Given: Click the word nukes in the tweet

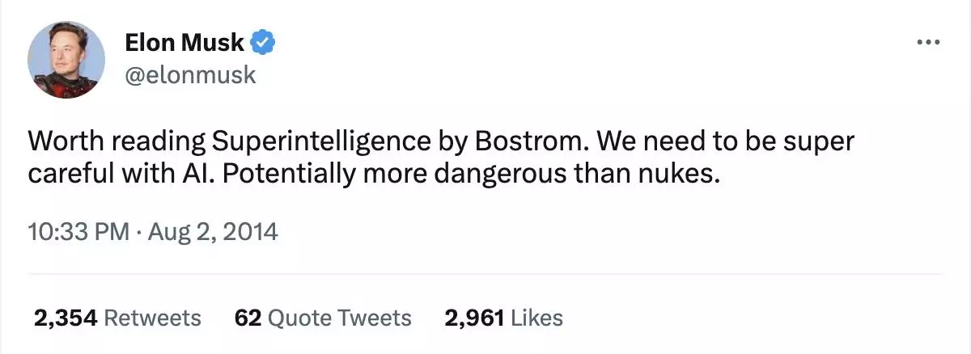Looking at the screenshot, I should coord(686,175).
